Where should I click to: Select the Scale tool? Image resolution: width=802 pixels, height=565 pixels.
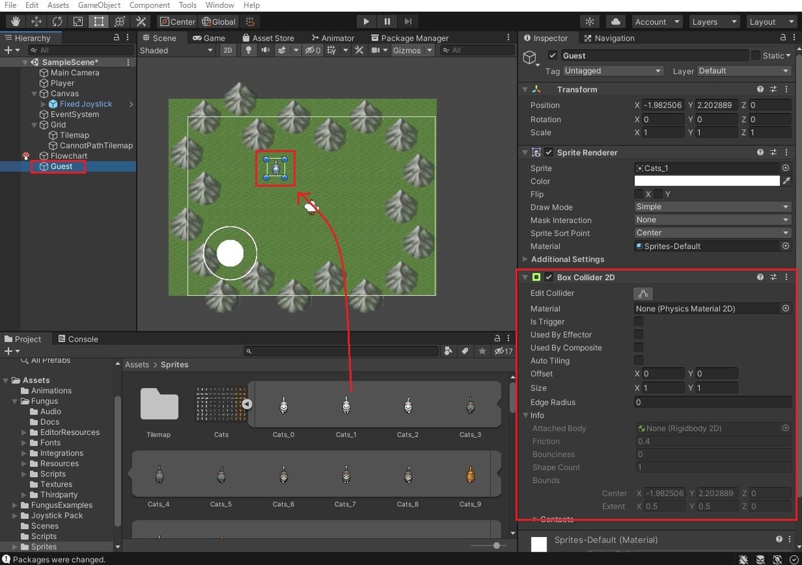click(78, 21)
